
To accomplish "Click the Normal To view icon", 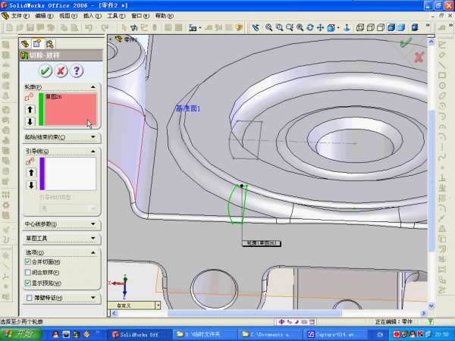I will (x=347, y=28).
